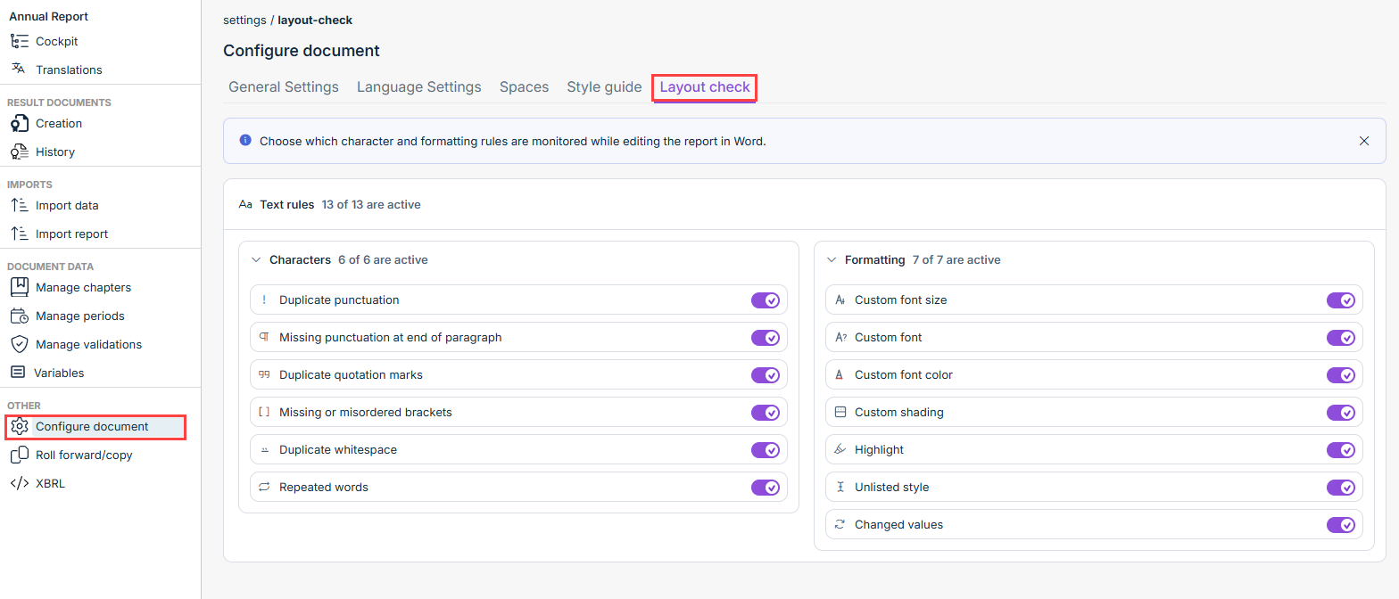
Task: Click the Manage chapters bookmark icon
Action: (19, 287)
